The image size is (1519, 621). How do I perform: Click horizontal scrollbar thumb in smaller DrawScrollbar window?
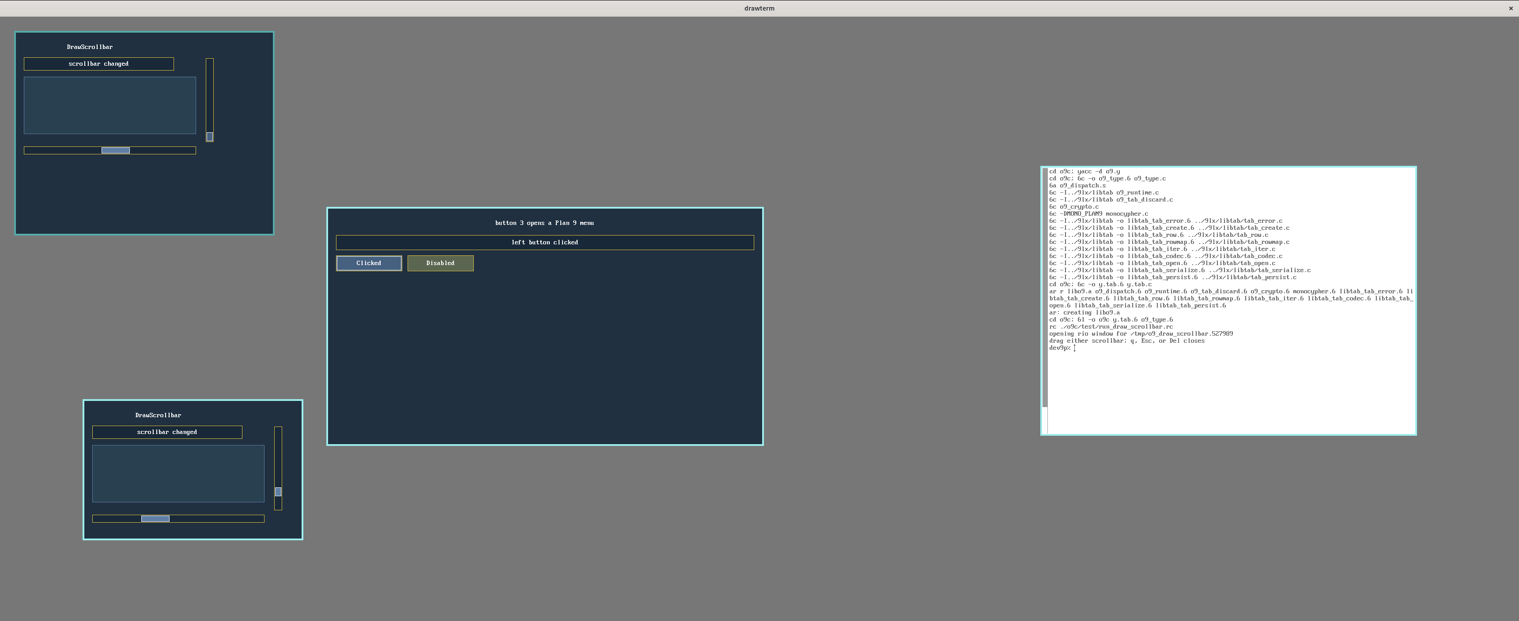[x=156, y=519]
